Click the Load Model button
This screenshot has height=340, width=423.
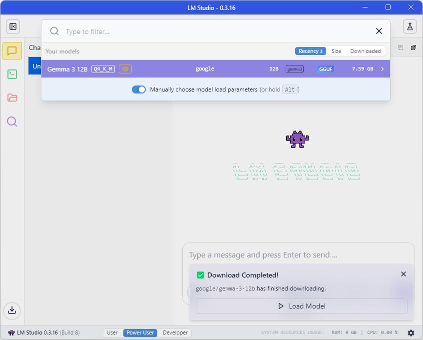pos(301,306)
